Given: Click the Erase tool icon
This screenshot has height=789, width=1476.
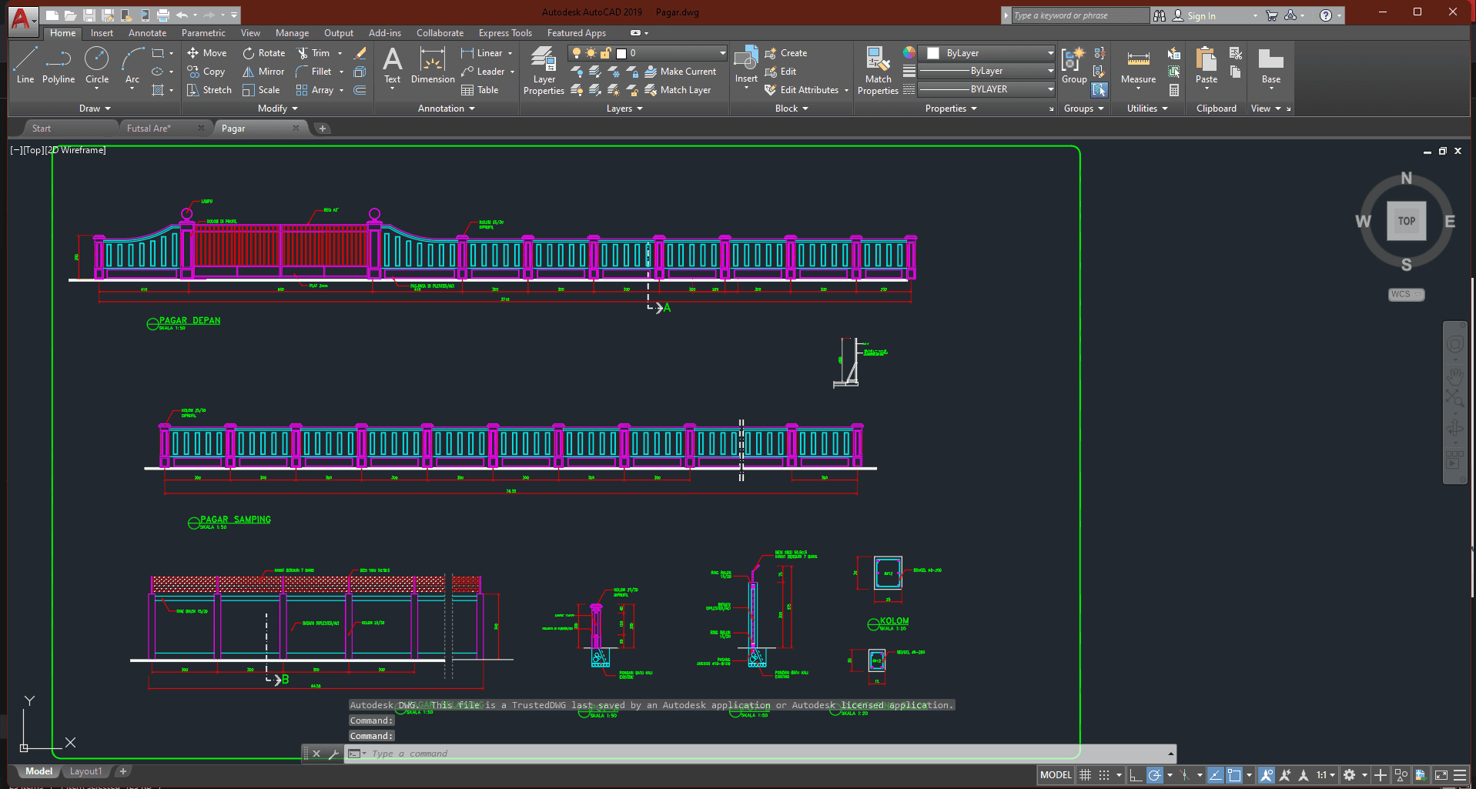Looking at the screenshot, I should [x=360, y=53].
